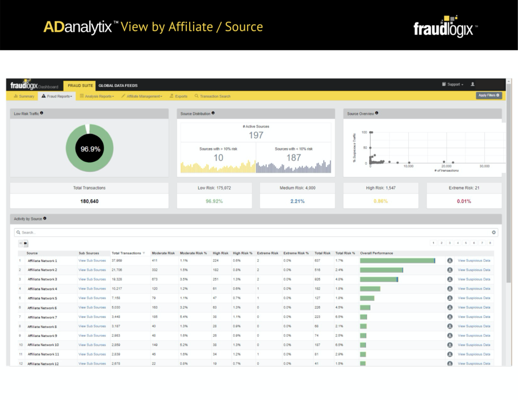Click the Sources with > 10% risk count 10
Image resolution: width=518 pixels, height=400 pixels.
point(218,157)
